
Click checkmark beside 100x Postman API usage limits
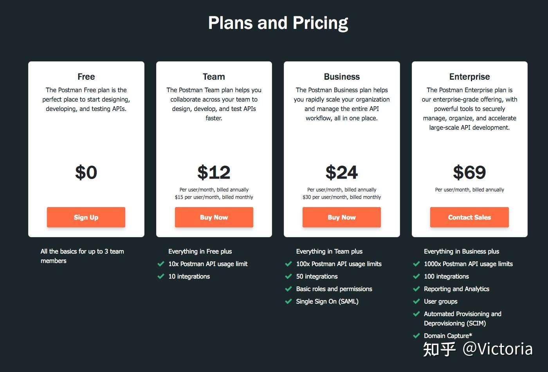pos(288,264)
